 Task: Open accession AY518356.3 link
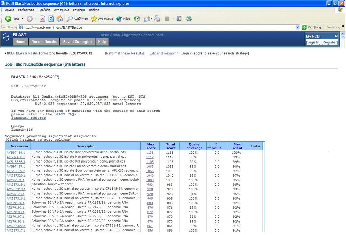click(16, 162)
